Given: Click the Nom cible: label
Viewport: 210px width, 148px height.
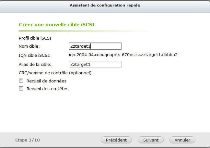Looking at the screenshot, I should [x=29, y=46].
